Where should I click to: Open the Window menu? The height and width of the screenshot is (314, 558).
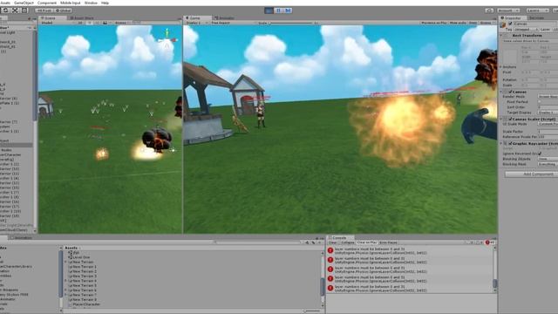point(91,3)
